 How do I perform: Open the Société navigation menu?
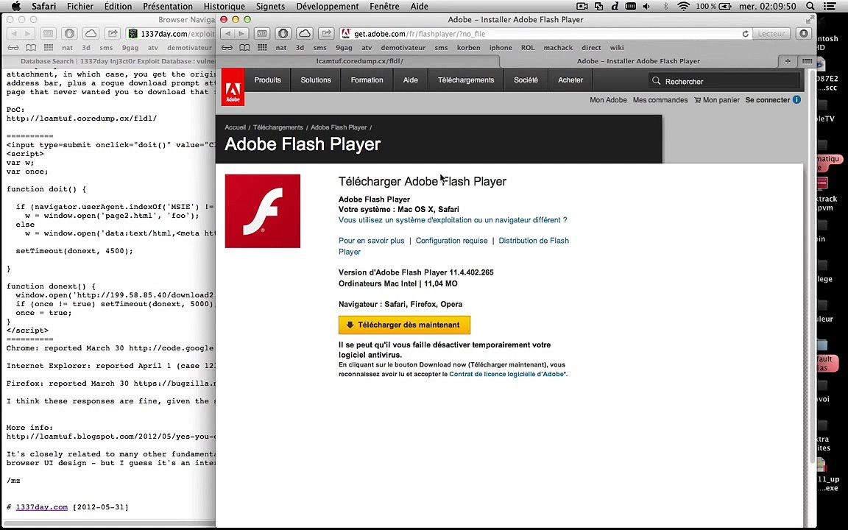(x=526, y=80)
